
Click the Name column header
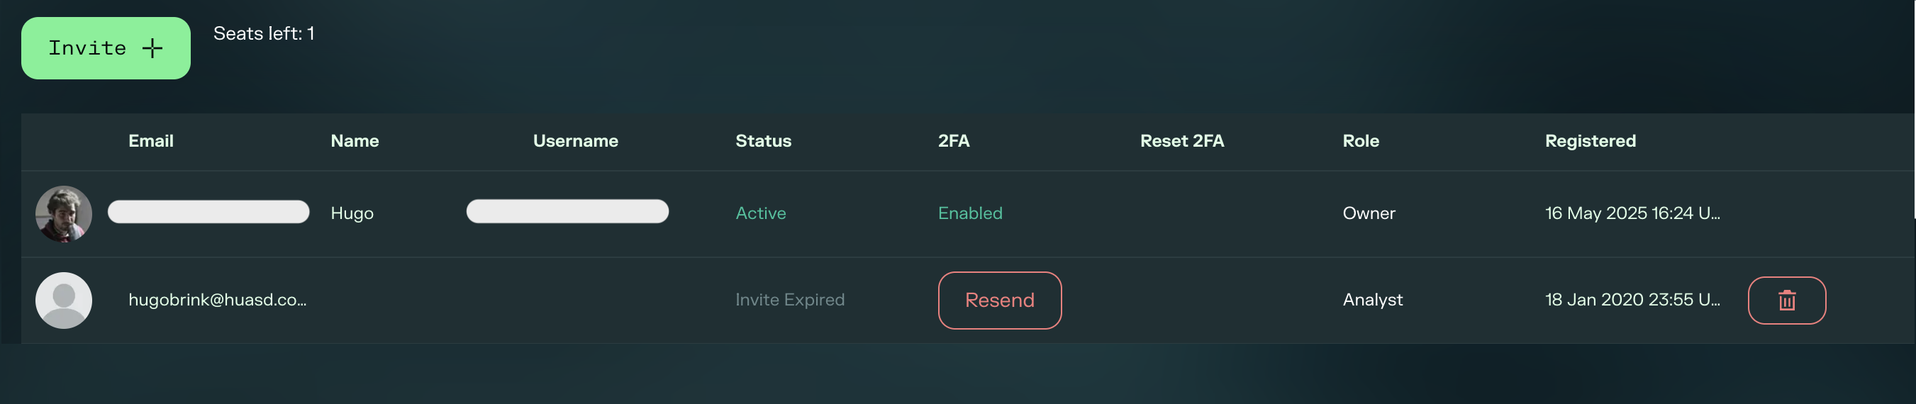pos(355,141)
